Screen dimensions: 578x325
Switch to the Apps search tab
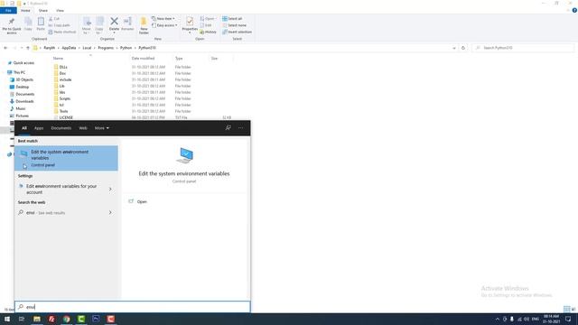click(x=39, y=128)
